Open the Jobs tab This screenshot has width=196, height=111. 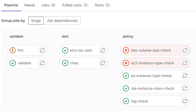[49, 5]
